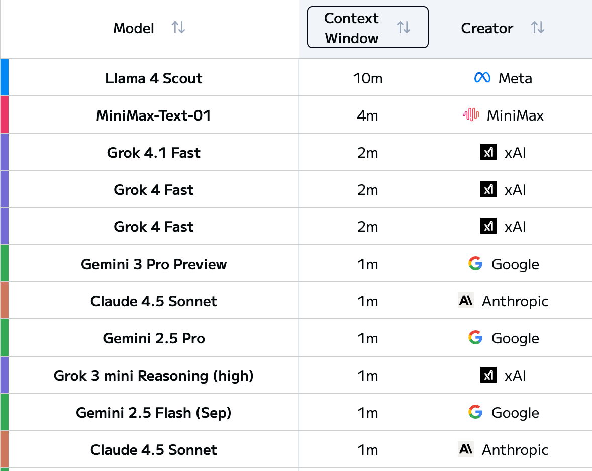Viewport: 592px width, 471px height.
Task: Open the Llama 4 Scout model entry
Action: click(x=154, y=78)
